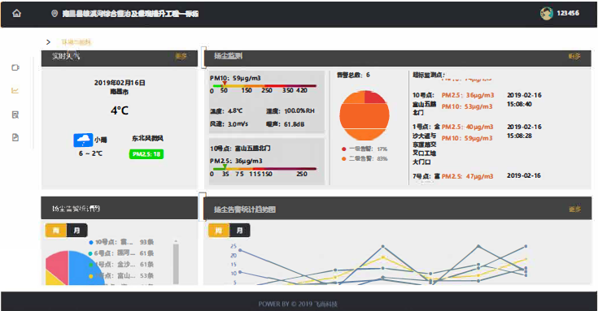
Task: Click the POWER BY © 2019 footer text
Action: click(x=298, y=304)
